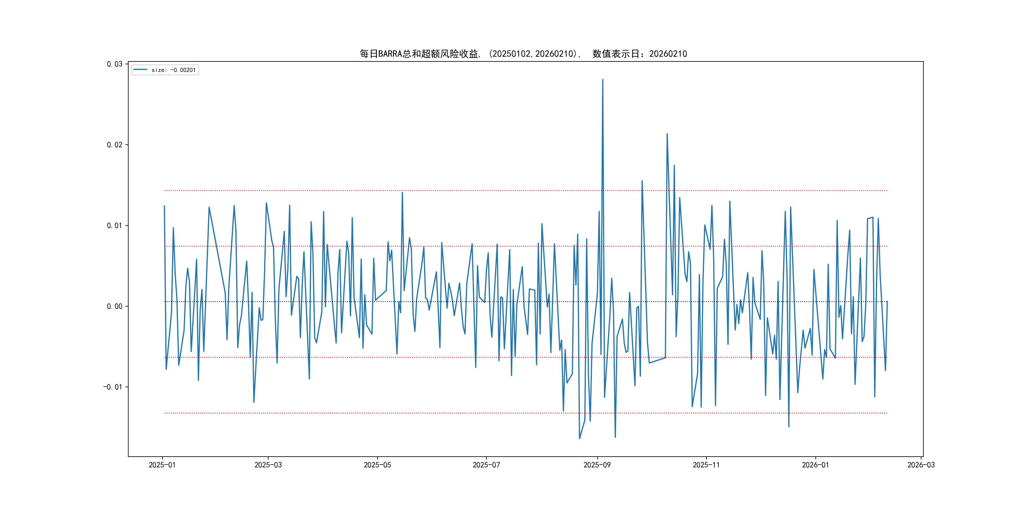This screenshot has height=513, width=1026.
Task: Click the 2025-03 x-axis tick label
Action: coord(268,465)
